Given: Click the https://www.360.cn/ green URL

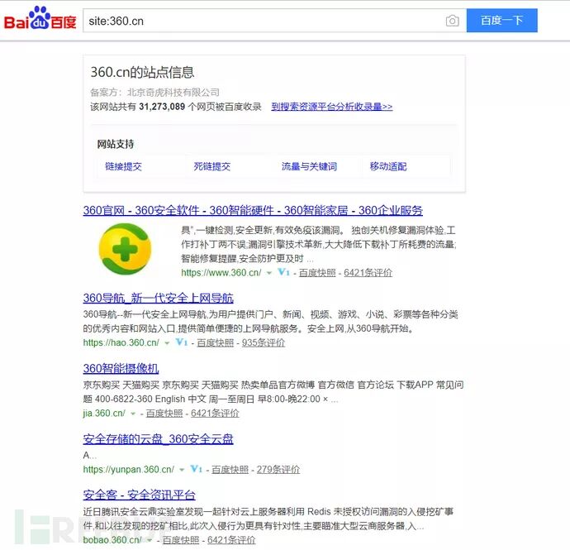Looking at the screenshot, I should (221, 273).
